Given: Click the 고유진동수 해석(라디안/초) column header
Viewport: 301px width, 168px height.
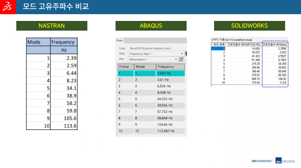Looking at the screenshot, I should tap(243, 45).
